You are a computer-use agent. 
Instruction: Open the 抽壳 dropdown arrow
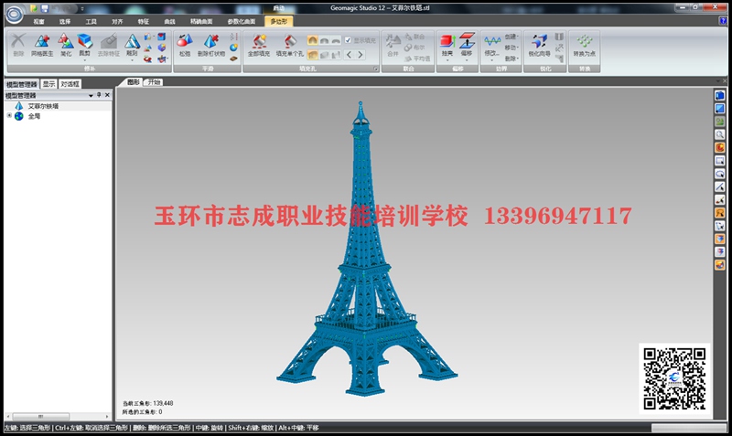(447, 59)
